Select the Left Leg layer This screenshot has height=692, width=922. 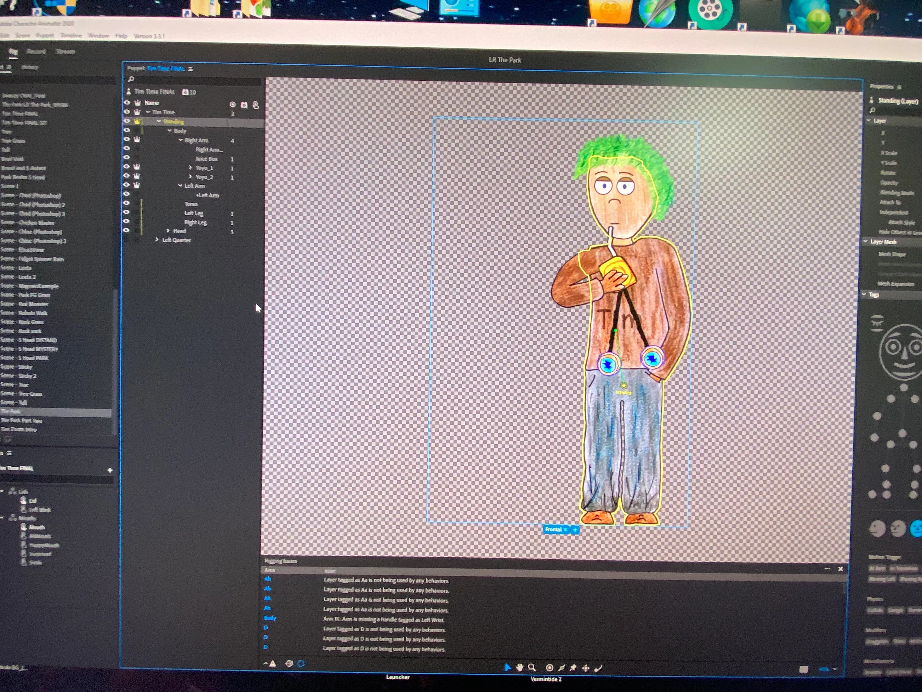(x=194, y=213)
